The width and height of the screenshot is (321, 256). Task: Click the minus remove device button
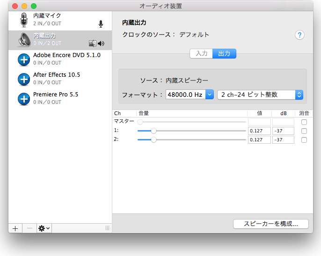pos(29,228)
